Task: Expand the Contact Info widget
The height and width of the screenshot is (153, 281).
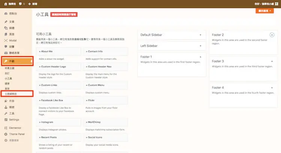Action: (x=105, y=51)
